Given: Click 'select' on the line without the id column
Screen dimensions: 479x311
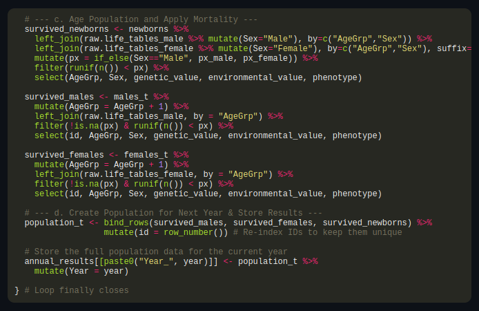Looking at the screenshot, I should pyautogui.click(x=49, y=77).
